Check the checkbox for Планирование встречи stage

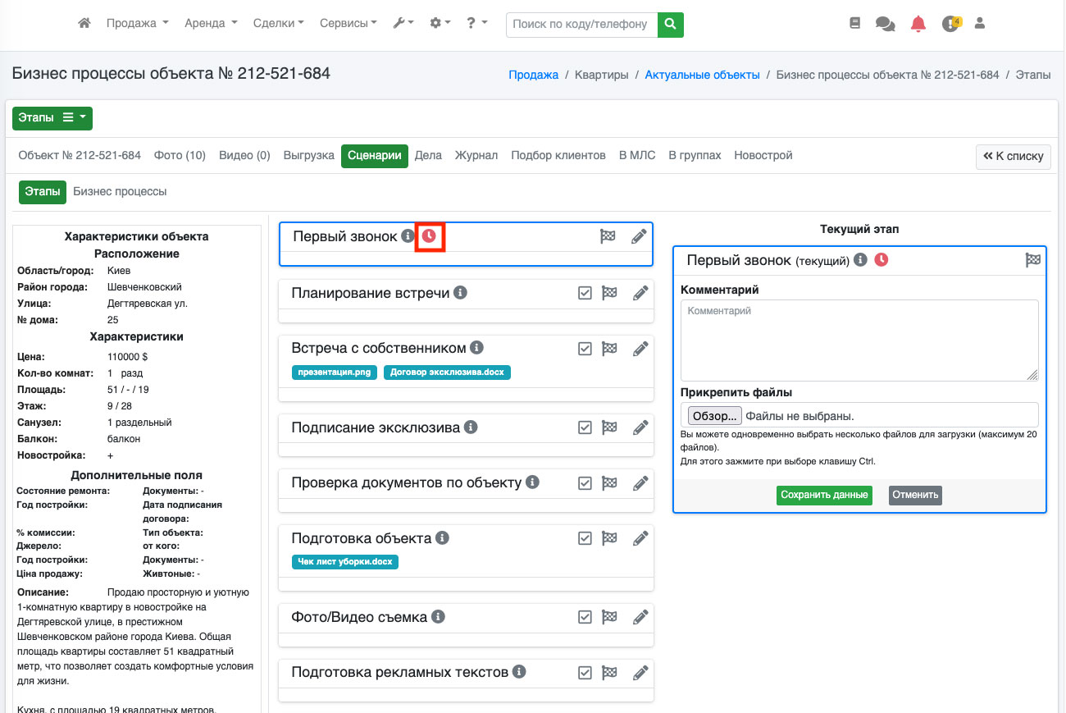[x=585, y=293]
